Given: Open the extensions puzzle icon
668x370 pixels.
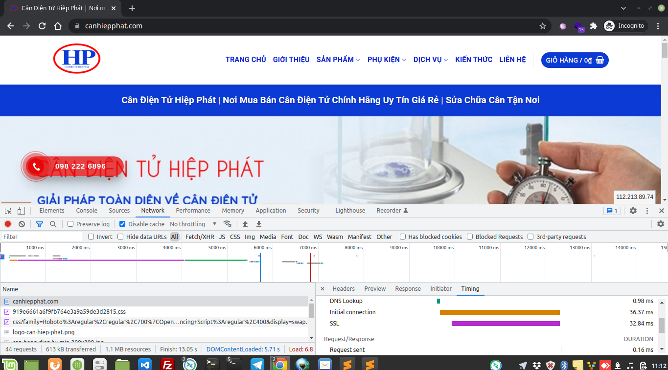Looking at the screenshot, I should pos(594,26).
